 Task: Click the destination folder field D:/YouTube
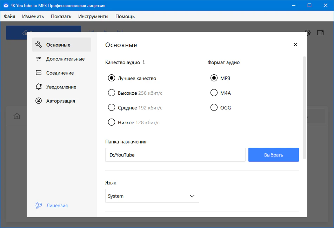(x=175, y=155)
